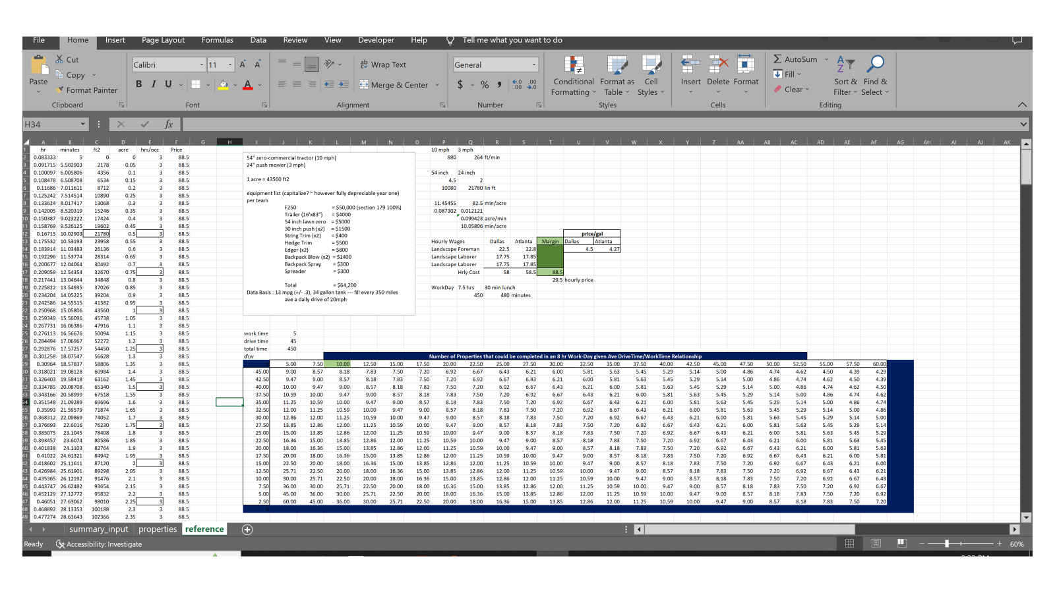Click Accessibility: Investigate in status bar
1055x593 pixels.
point(99,544)
